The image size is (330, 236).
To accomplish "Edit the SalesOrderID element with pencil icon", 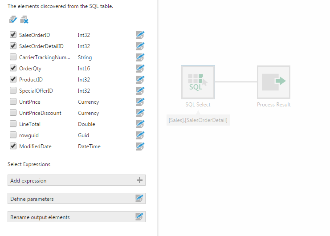I will point(140,35).
